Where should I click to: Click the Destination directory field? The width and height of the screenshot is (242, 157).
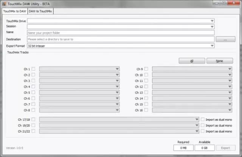point(121,39)
